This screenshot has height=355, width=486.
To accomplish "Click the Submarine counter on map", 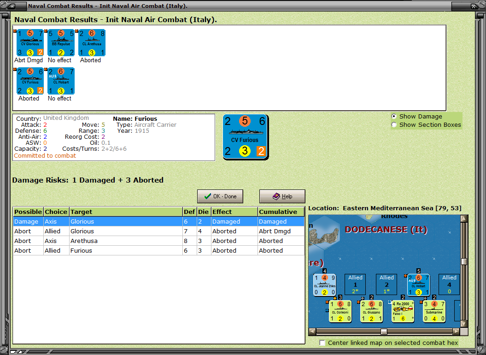I will [x=434, y=311].
